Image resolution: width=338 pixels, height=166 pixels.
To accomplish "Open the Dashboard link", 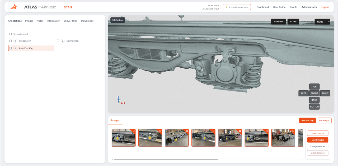I will tap(263, 7).
